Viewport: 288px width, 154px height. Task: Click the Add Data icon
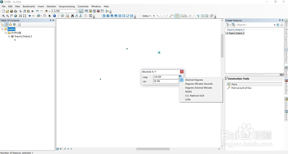coord(46,11)
